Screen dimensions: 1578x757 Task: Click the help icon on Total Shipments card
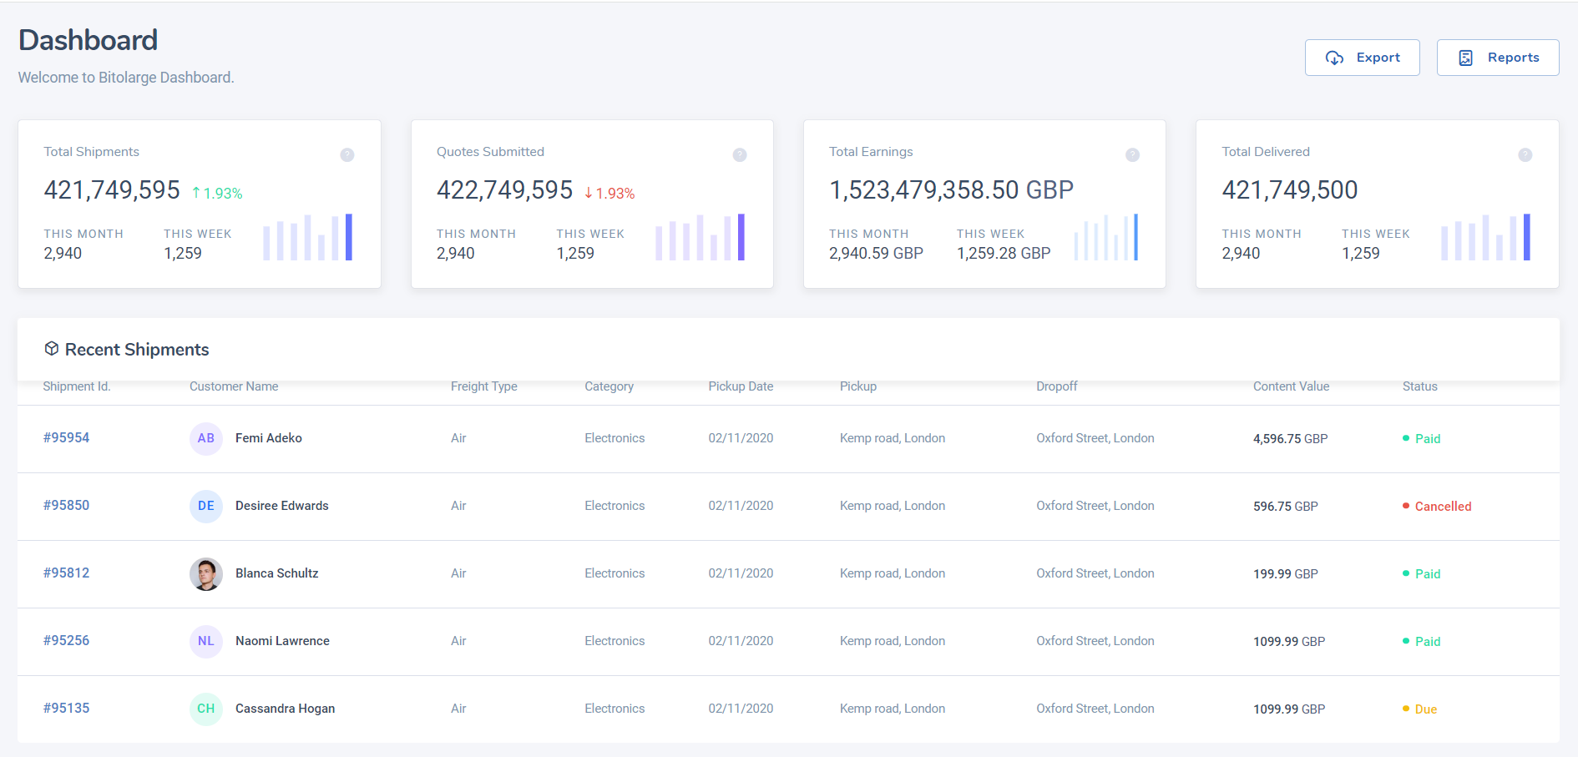[347, 155]
